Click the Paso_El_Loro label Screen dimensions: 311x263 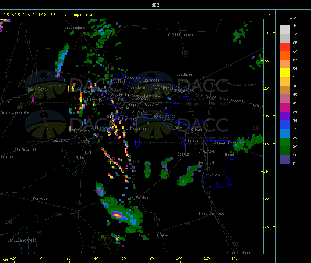[x=239, y=253]
